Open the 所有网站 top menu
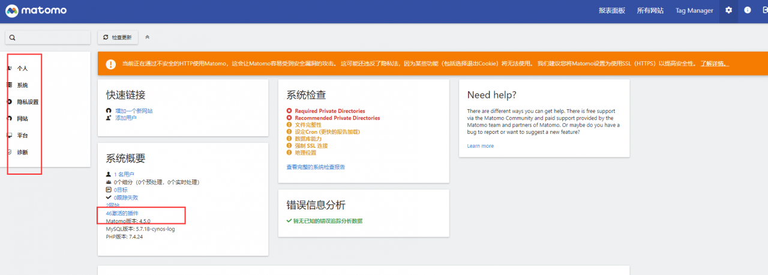Screen dimensions: 768x275 (x=650, y=11)
